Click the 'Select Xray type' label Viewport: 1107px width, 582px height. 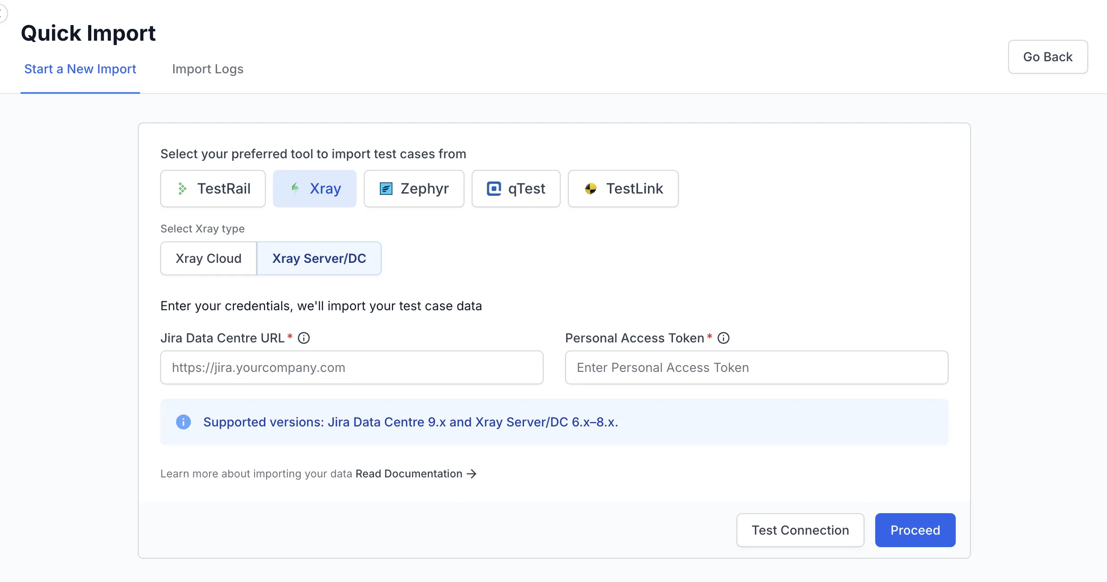[x=203, y=229]
